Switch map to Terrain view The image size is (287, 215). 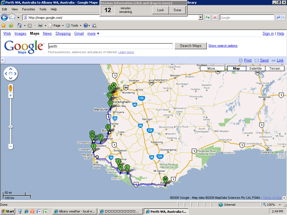pos(274,68)
